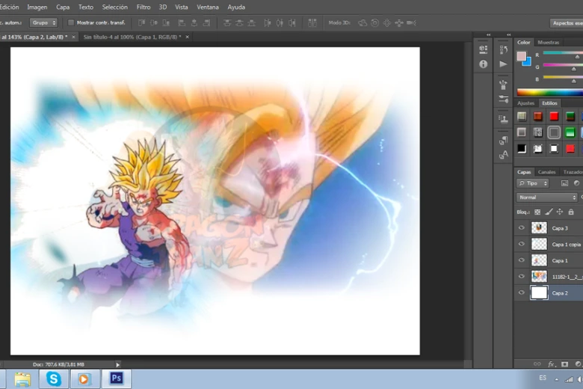
Task: Click the align left edges icon
Action: [182, 22]
